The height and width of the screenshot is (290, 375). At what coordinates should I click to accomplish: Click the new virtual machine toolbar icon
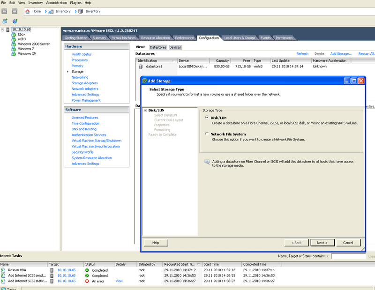[x=5, y=21]
